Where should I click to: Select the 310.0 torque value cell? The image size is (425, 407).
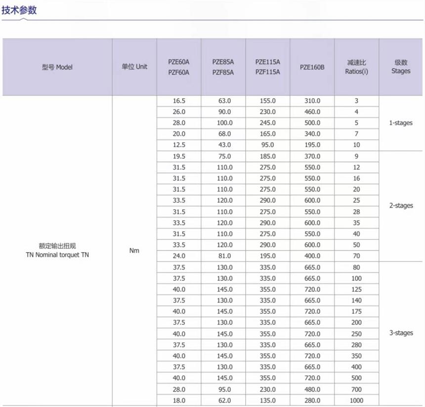312,101
